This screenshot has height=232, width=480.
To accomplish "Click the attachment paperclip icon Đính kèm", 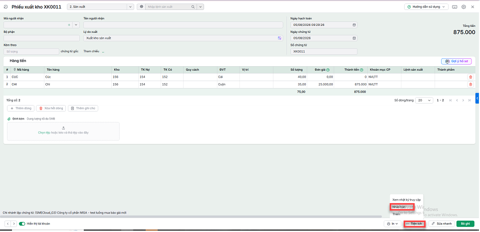I will 9,119.
